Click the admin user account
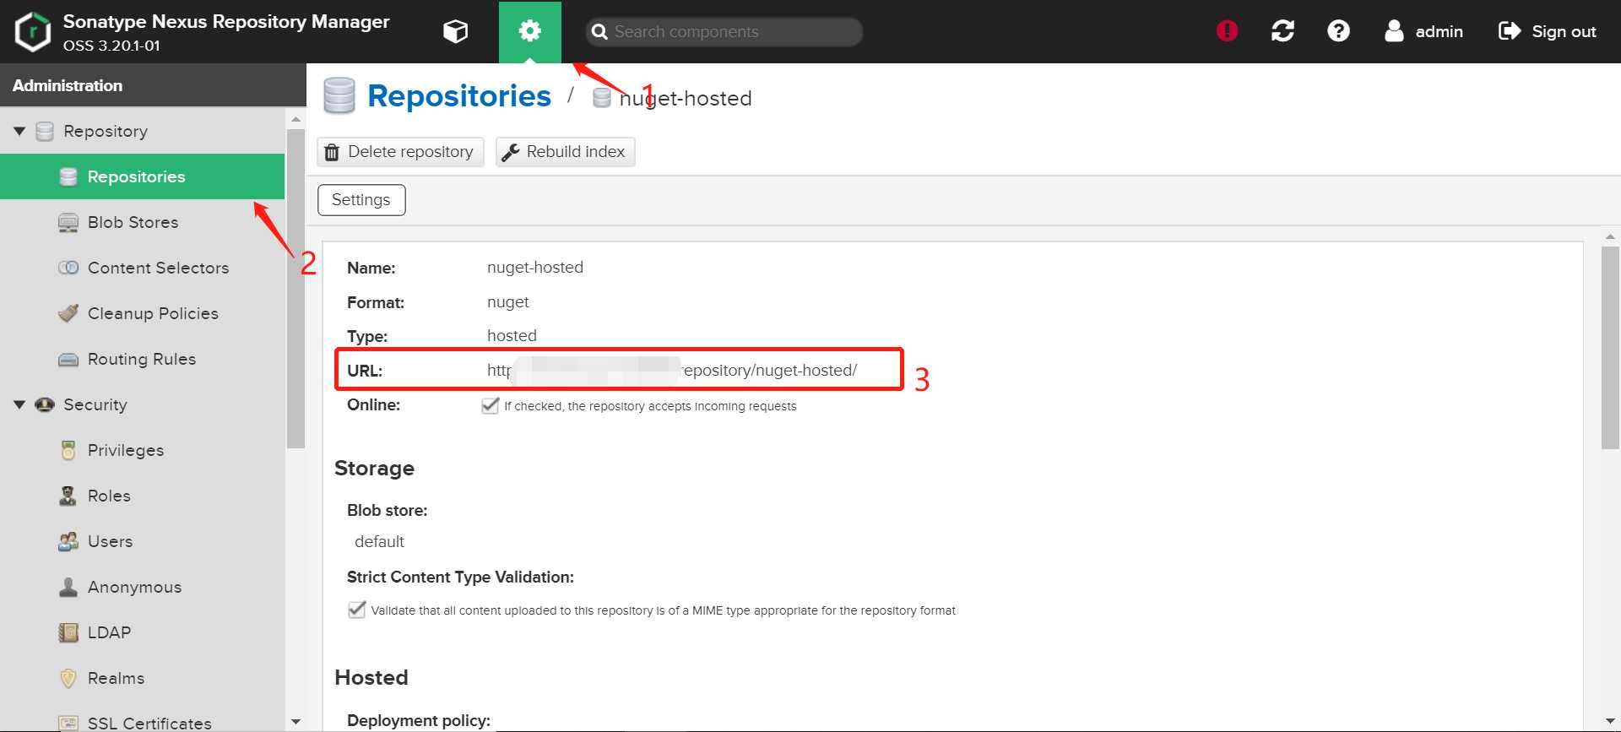Viewport: 1621px width, 732px height. click(x=1423, y=31)
